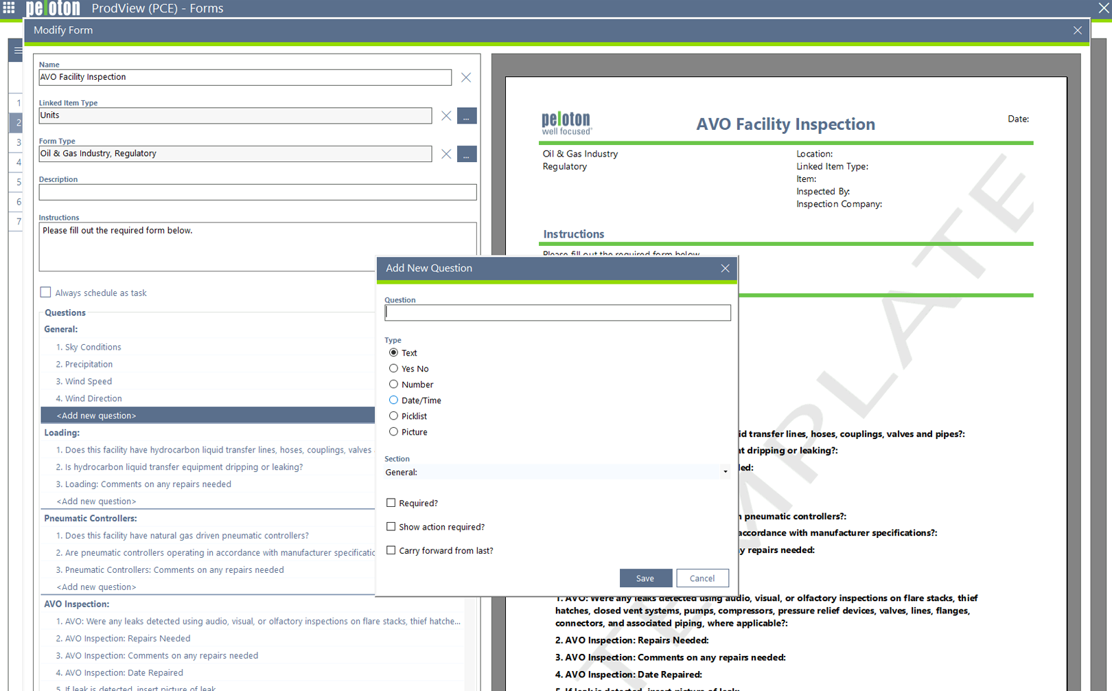
Task: Enable the Required? checkbox
Action: pos(391,503)
